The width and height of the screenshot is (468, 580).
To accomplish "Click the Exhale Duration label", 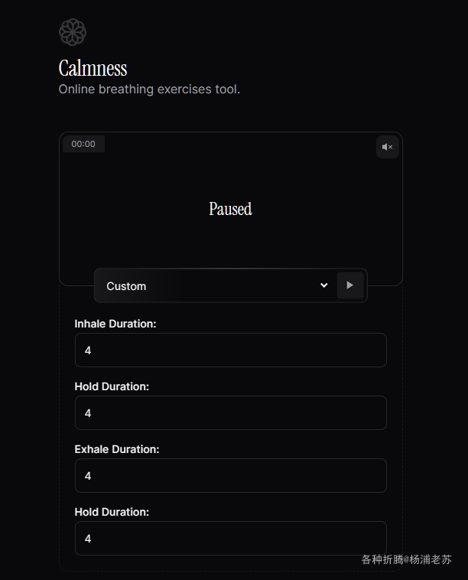I will tap(116, 449).
